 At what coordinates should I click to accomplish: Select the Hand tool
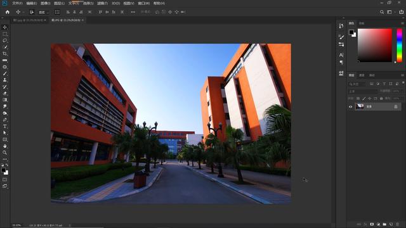(4, 146)
